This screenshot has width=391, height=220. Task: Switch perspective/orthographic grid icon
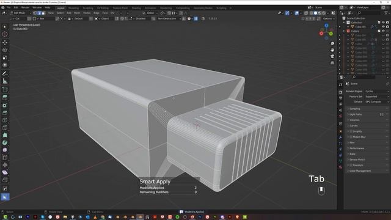click(x=332, y=63)
